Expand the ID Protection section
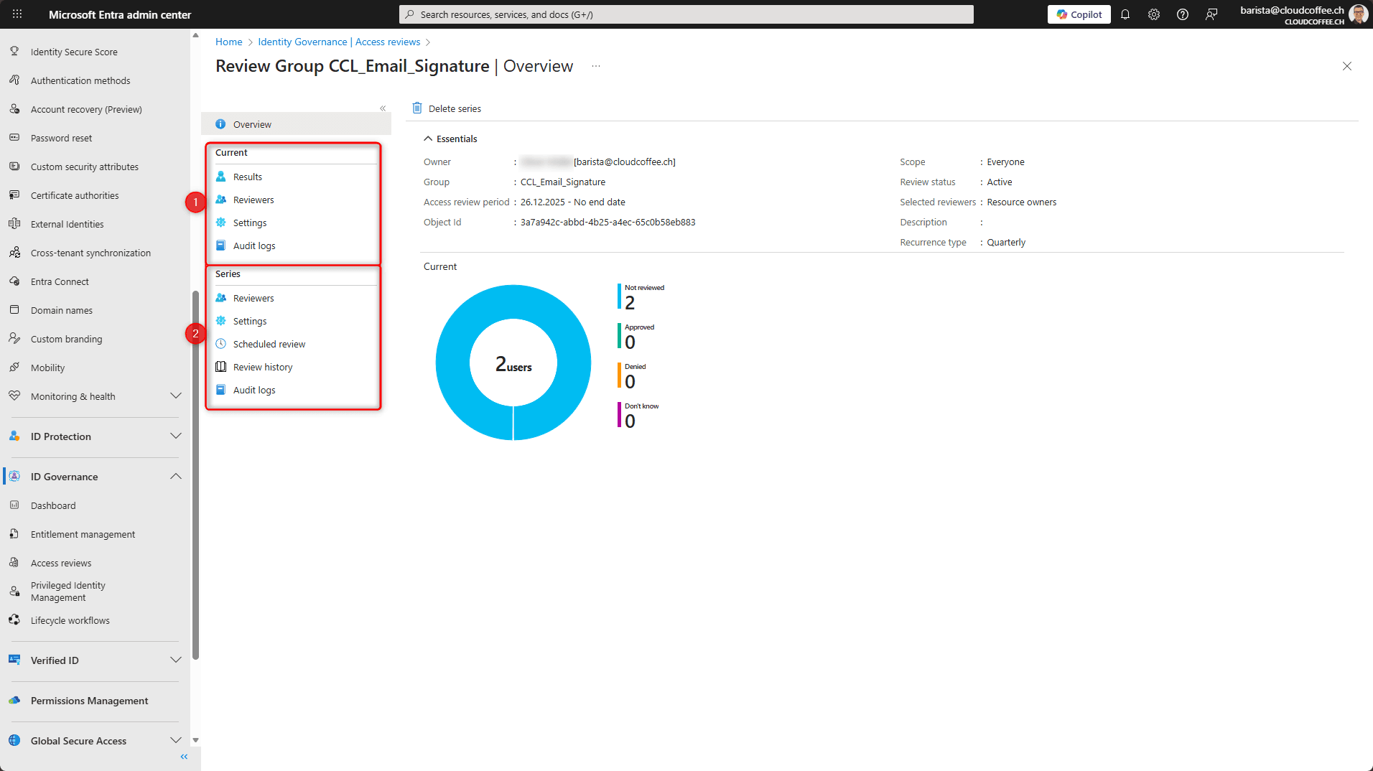This screenshot has height=771, width=1373. click(175, 436)
